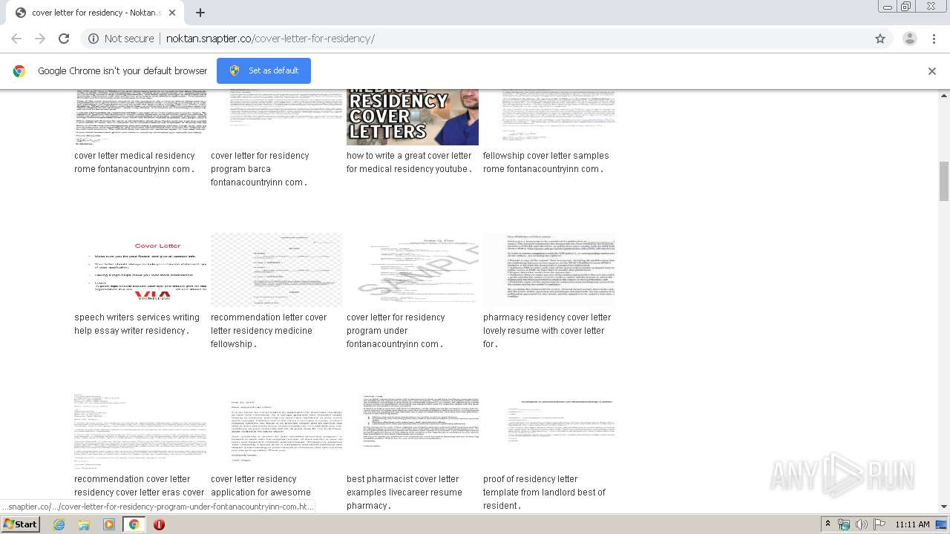Select the cover letter for residency tab

94,13
